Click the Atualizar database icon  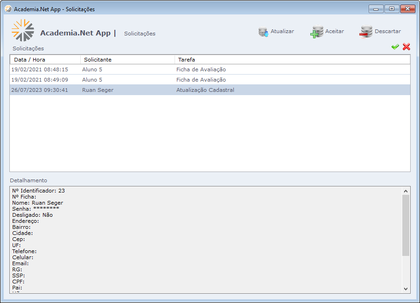click(264, 32)
